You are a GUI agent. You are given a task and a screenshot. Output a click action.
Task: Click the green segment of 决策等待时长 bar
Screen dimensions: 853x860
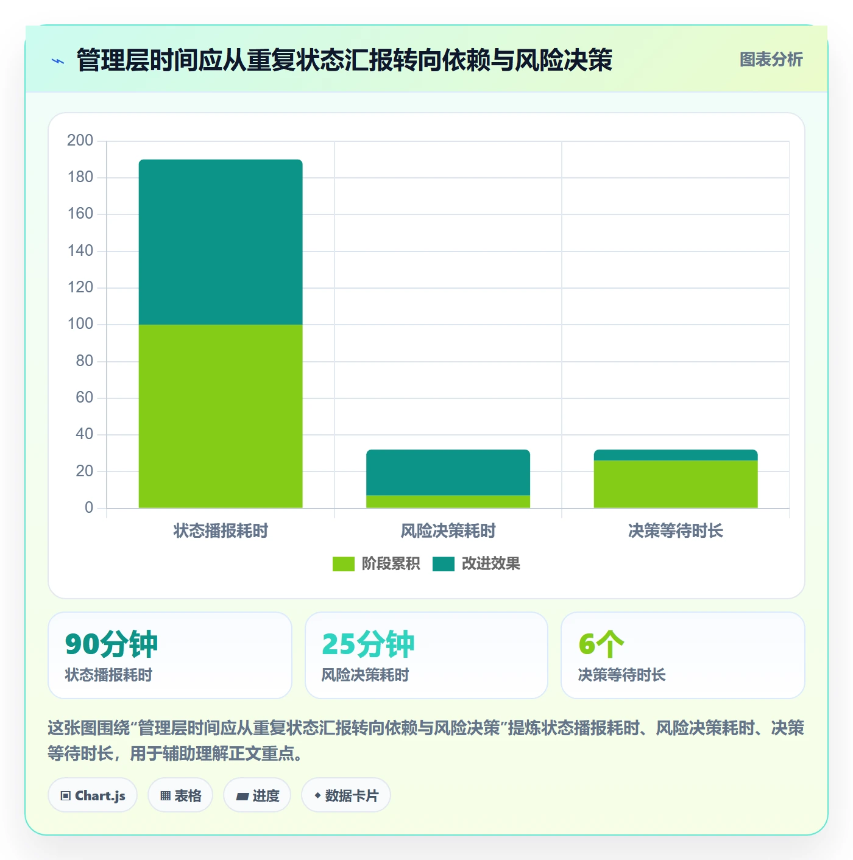click(x=676, y=484)
